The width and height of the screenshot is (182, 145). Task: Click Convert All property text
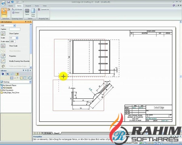pyautogui.click(x=43, y=9)
